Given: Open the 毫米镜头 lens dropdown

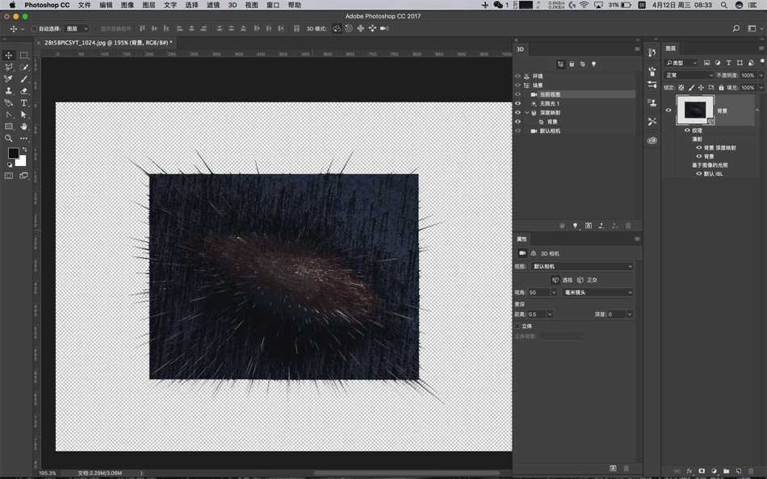Looking at the screenshot, I should 596,293.
